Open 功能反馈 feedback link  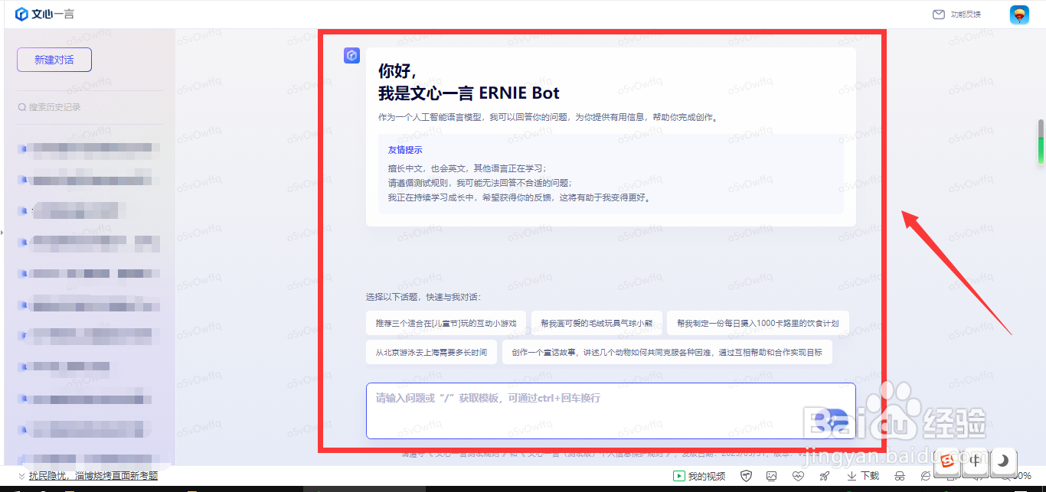(966, 15)
